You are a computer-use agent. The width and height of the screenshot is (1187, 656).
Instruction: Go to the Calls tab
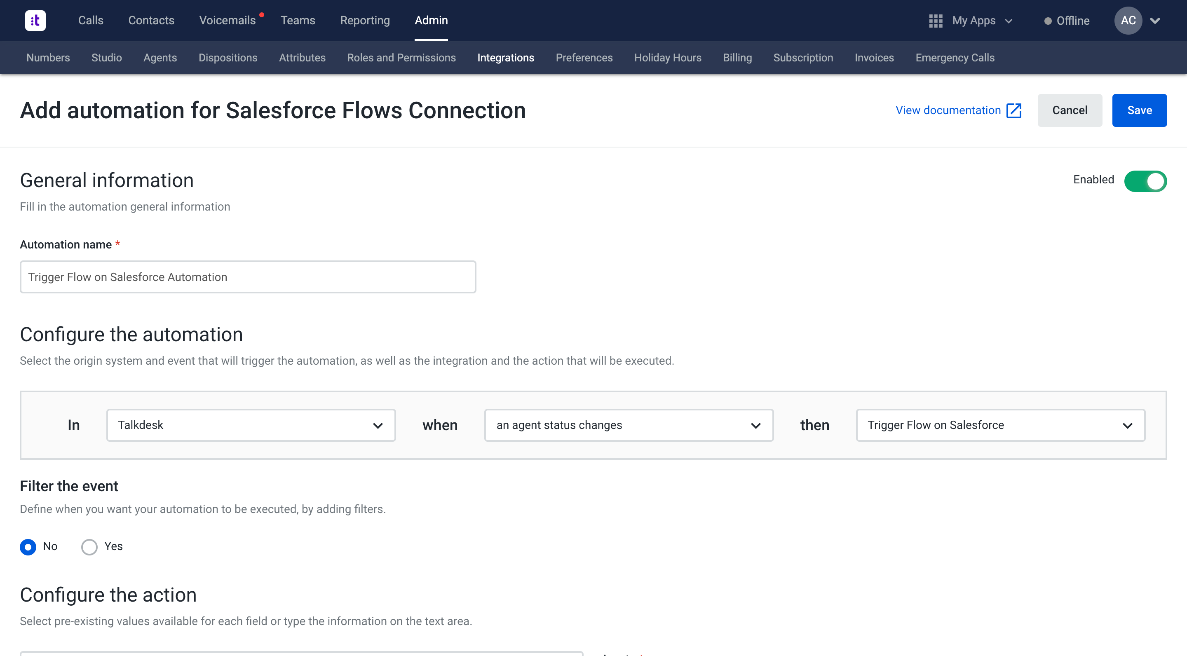tap(91, 20)
